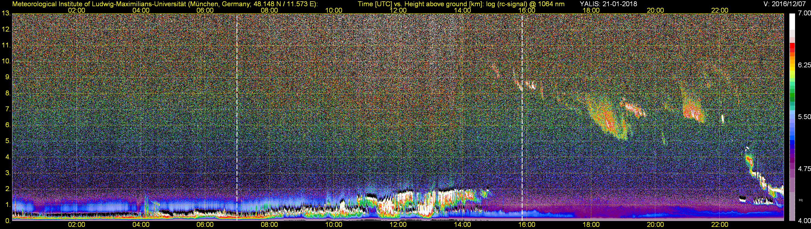Click the 18:00 label on bottom time axis
This screenshot has height=229, width=811.
tap(591, 225)
